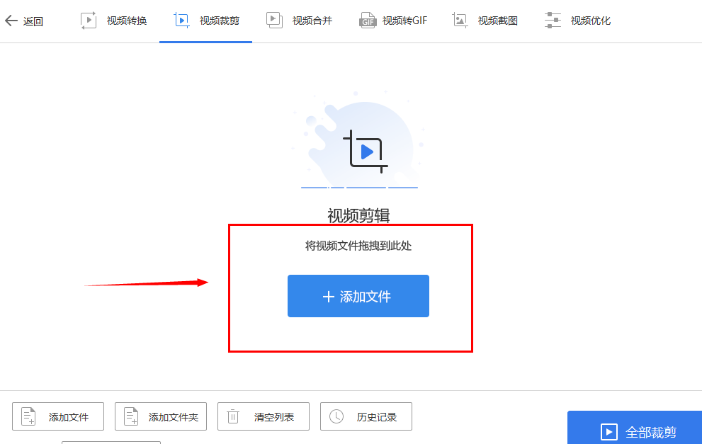
Task: Click the video convert icon
Action: click(89, 21)
